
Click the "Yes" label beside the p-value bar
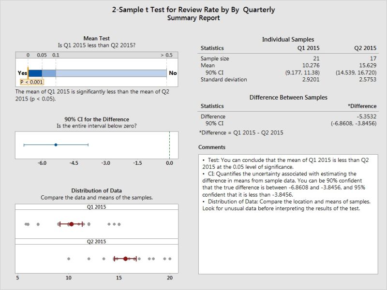[x=22, y=73]
